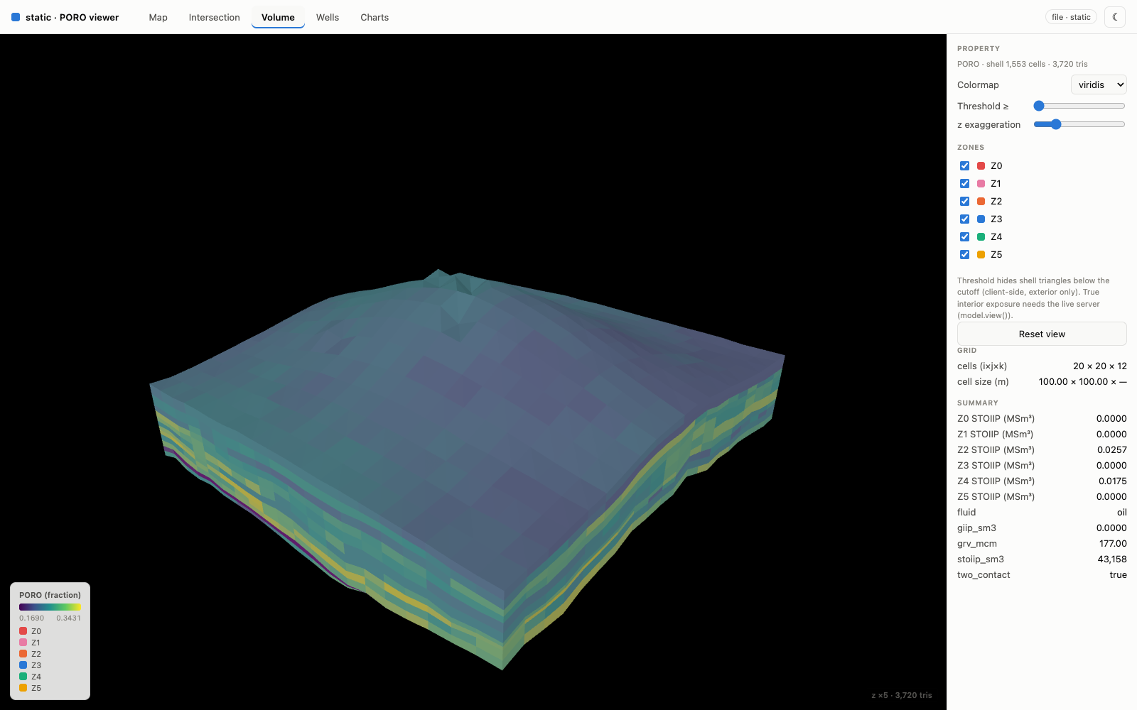Viewport: 1137px width, 710px height.
Task: Click the cell size value 100.00 × 100.00
Action: click(1083, 381)
